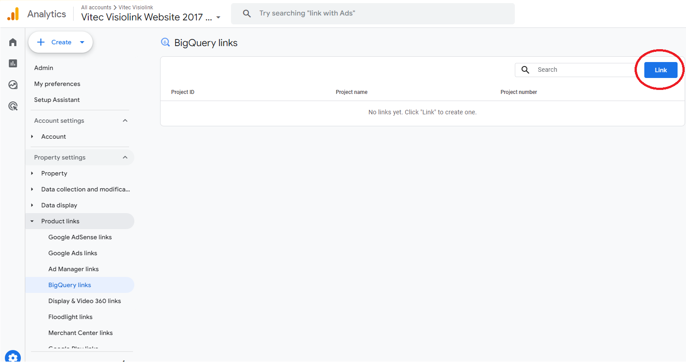Expand Data collection and modification item
This screenshot has width=686, height=362.
pyautogui.click(x=32, y=189)
